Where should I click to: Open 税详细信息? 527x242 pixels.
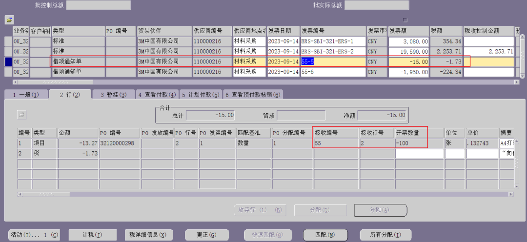tap(148, 235)
